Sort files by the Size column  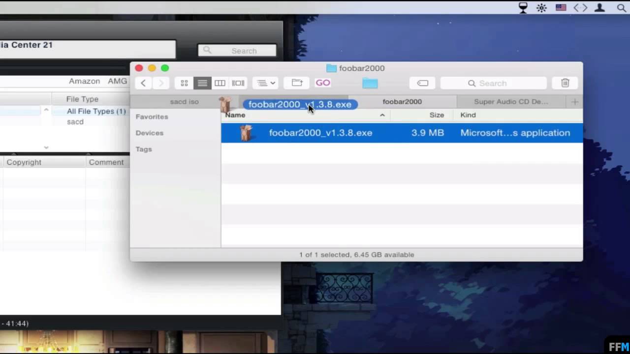pos(437,115)
